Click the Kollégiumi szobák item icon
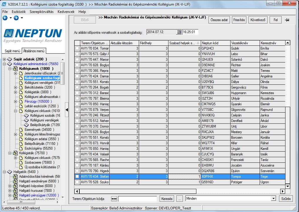The height and width of the screenshot is (212, 299). point(26,116)
